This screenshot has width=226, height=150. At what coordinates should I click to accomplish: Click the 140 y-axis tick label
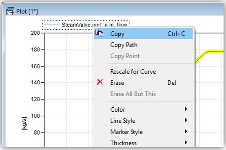tap(35, 83)
